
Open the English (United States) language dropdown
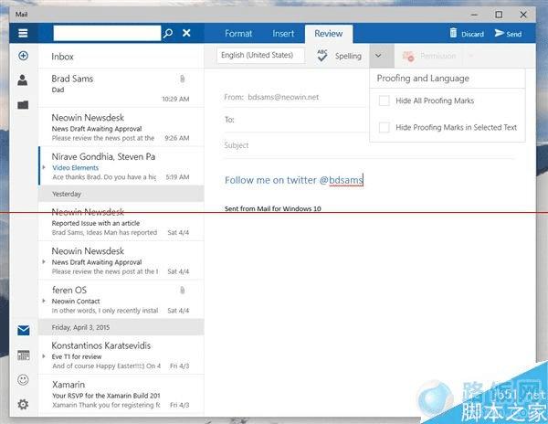(260, 55)
